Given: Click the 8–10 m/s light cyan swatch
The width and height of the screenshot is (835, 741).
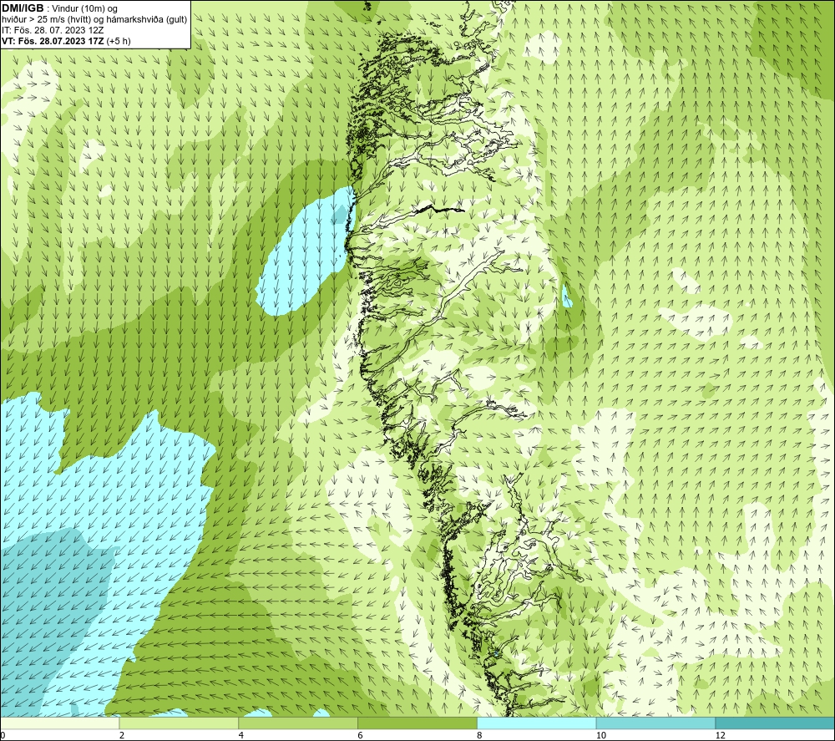Looking at the screenshot, I should point(537,723).
